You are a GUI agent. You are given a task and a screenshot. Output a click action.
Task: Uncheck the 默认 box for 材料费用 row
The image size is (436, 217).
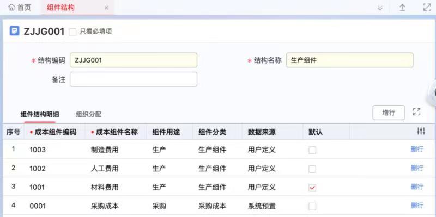pyautogui.click(x=312, y=188)
